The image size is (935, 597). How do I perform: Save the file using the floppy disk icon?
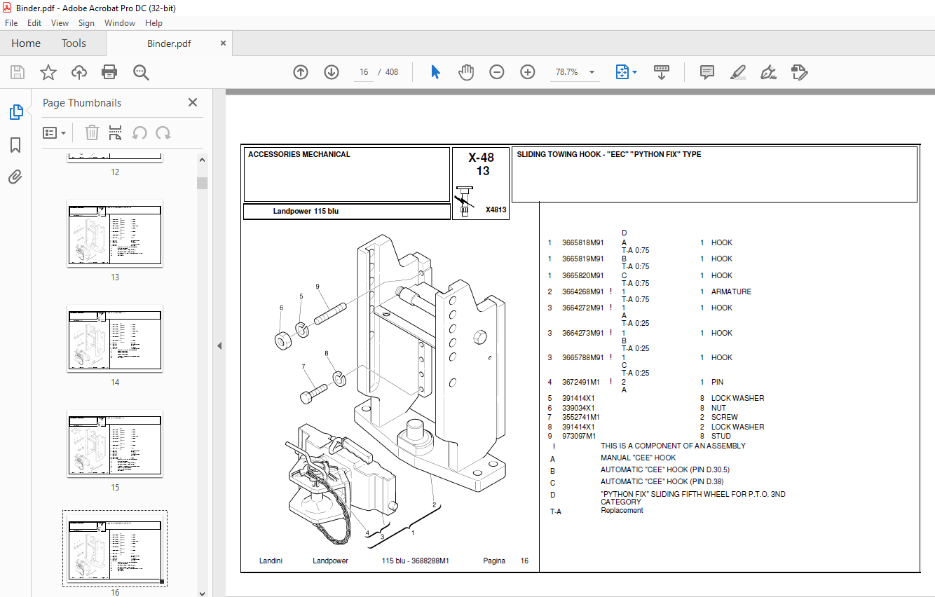tap(18, 72)
